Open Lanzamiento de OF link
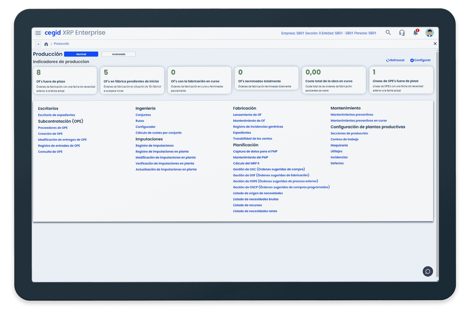The height and width of the screenshot is (310, 470). tap(247, 115)
